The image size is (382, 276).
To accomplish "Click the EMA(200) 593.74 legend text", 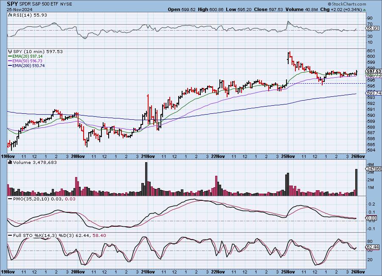I will (28, 65).
